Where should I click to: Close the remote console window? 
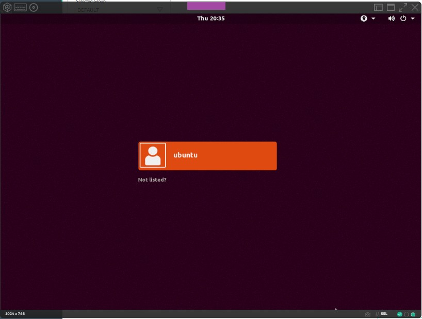coord(415,8)
